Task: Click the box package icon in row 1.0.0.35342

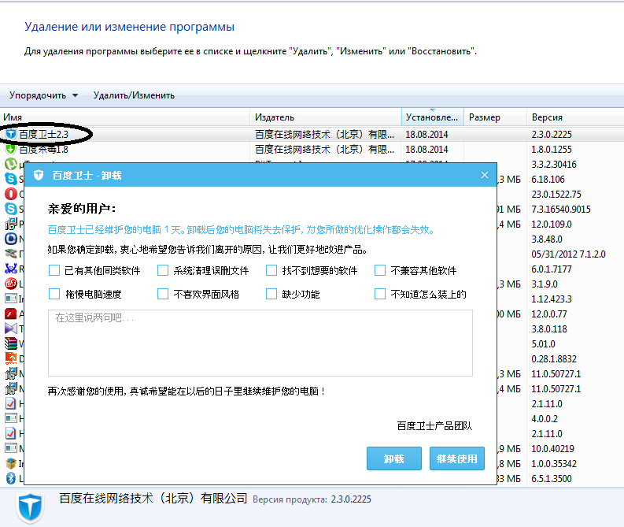Action: pyautogui.click(x=11, y=464)
